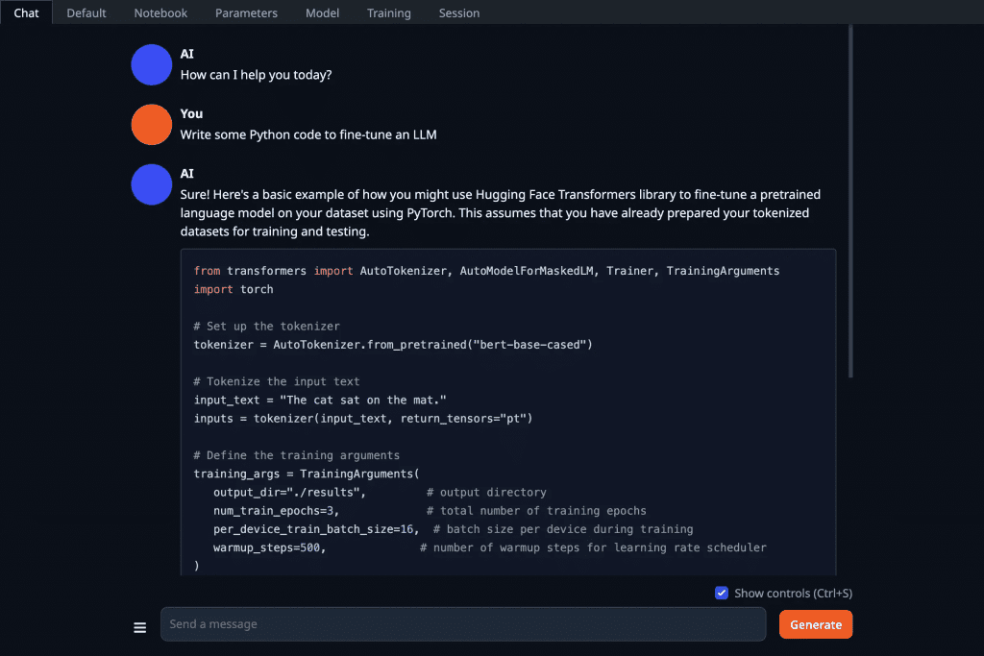Screen dimensions: 984x656
Task: Click the AI avatar next to the code response
Action: [x=151, y=184]
